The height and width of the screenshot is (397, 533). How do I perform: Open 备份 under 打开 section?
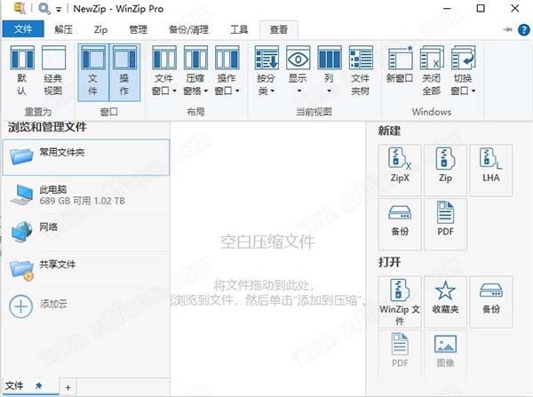[491, 302]
